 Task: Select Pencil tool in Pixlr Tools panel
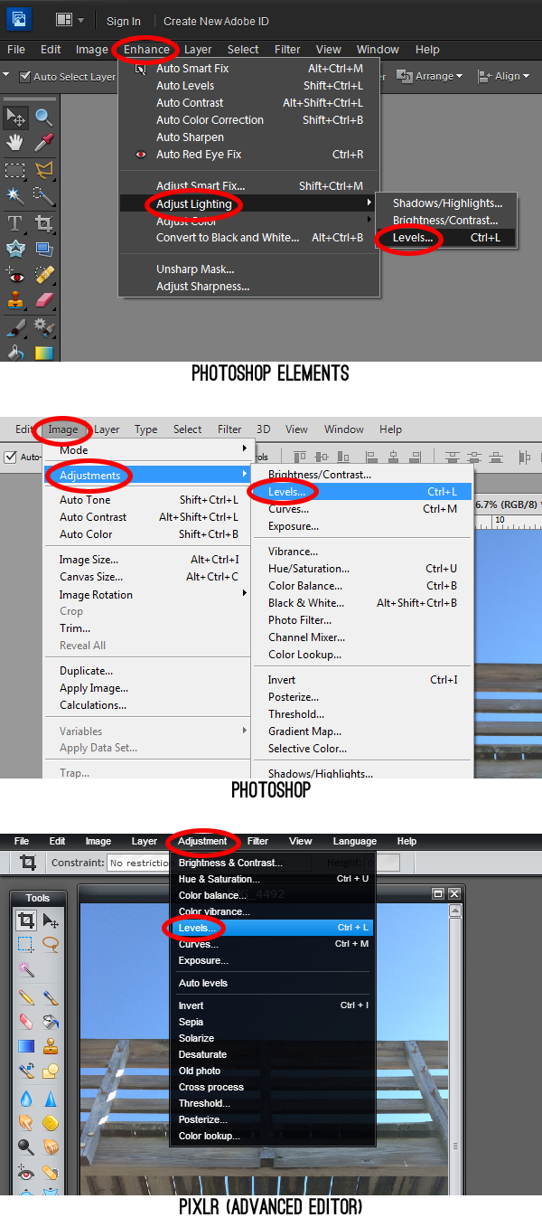(x=26, y=998)
